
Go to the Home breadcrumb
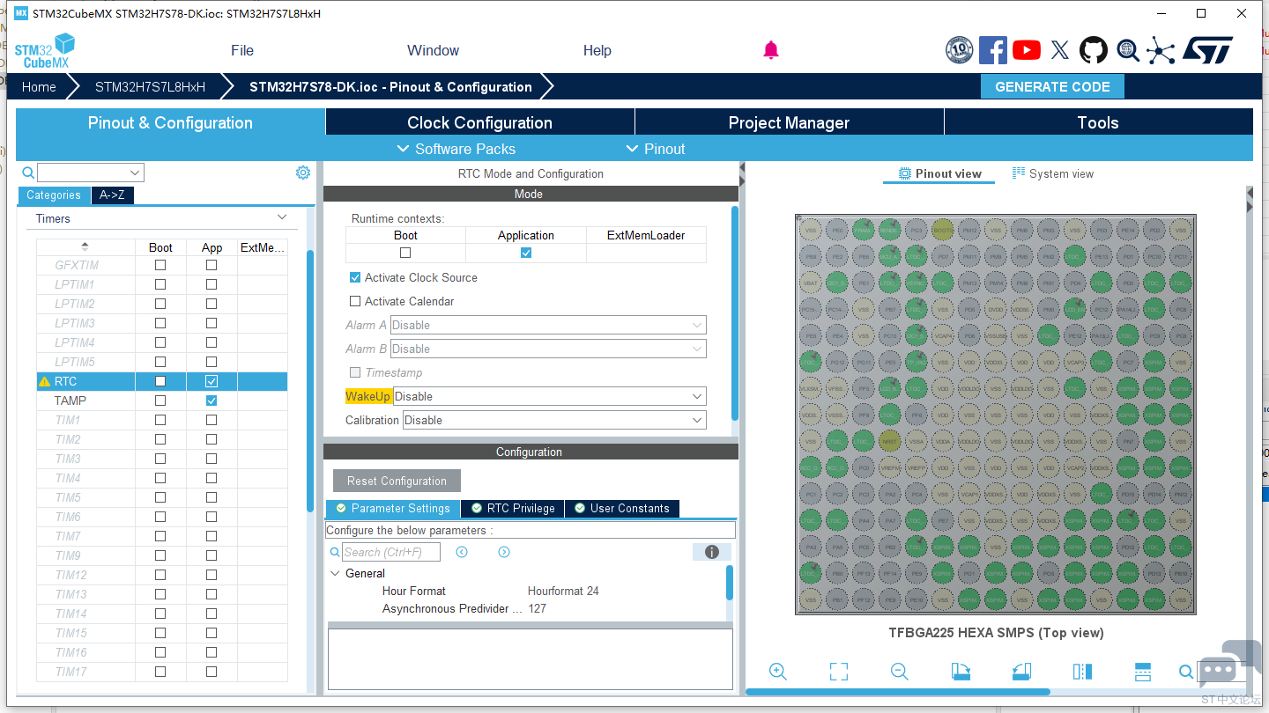[39, 86]
